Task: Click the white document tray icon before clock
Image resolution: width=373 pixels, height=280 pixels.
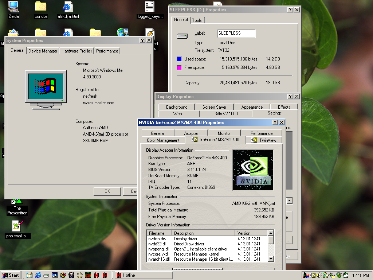Action: pyautogui.click(x=345, y=276)
